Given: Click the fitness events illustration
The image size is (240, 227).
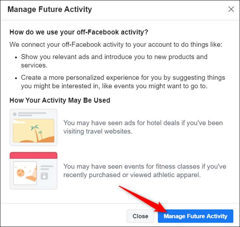Looking at the screenshot, I should pos(33,170).
